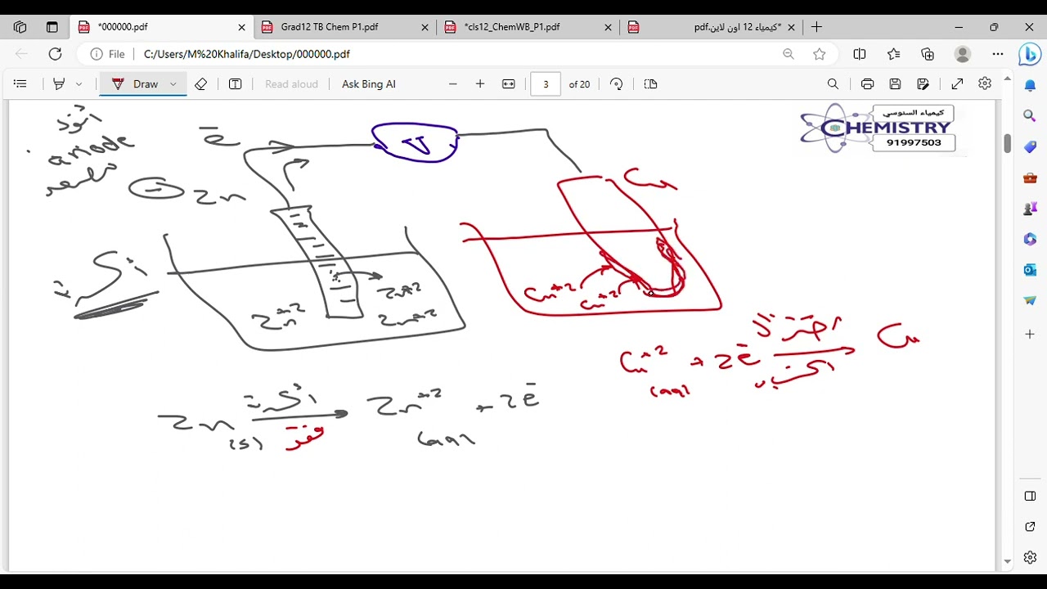Toggle the sidebar layout button
This screenshot has width=1047, height=589.
click(1030, 497)
